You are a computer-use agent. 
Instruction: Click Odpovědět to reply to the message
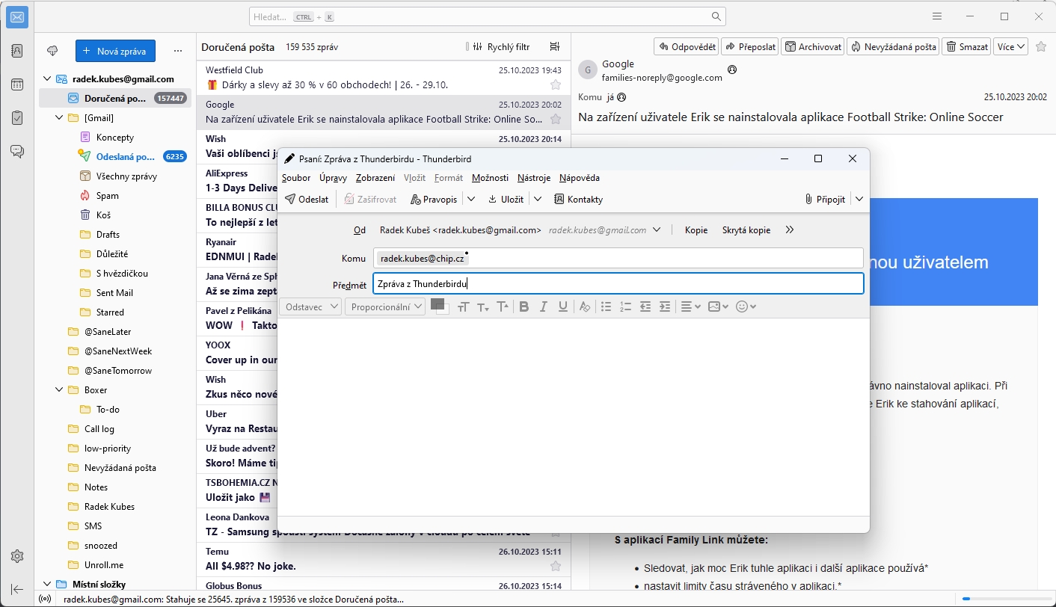pyautogui.click(x=686, y=46)
